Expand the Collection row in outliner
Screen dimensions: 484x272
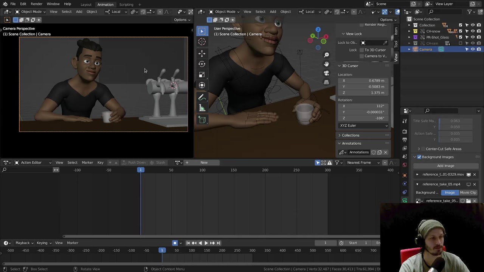(409, 25)
